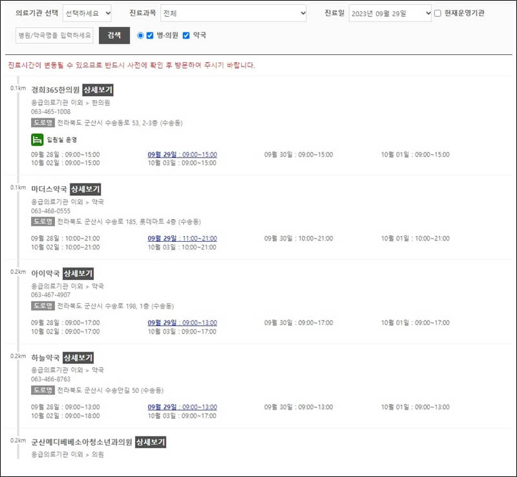Open 상세보기 for 경희365한의원
Image resolution: width=517 pixels, height=477 pixels.
(x=98, y=90)
